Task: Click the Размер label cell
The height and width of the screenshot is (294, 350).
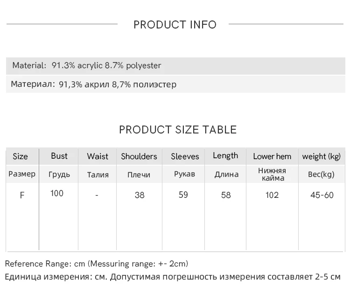Action: pos(22,174)
